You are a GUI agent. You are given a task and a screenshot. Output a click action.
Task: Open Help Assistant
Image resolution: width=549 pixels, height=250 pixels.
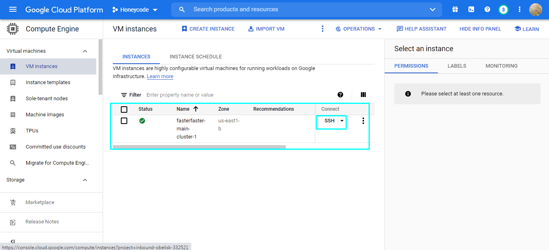pos(421,29)
